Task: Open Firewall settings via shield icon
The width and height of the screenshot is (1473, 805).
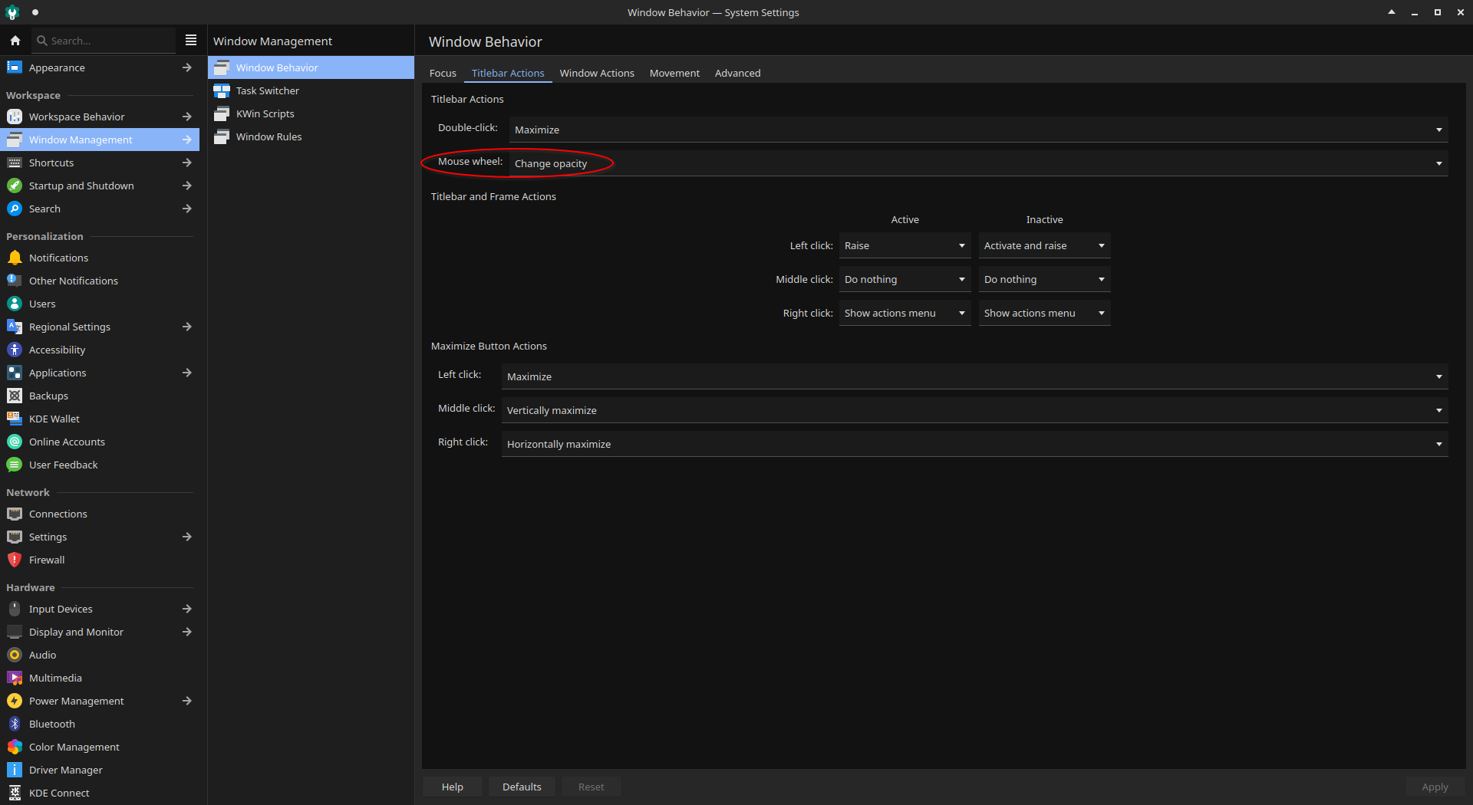Action: [x=15, y=560]
